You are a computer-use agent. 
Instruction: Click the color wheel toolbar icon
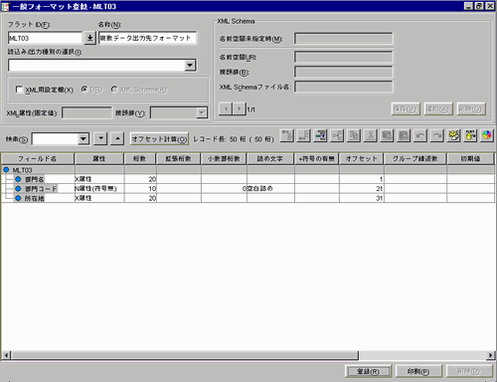pyautogui.click(x=486, y=135)
